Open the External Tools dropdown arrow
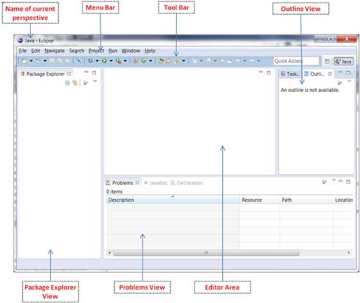This screenshot has height=303, width=360. [x=125, y=61]
